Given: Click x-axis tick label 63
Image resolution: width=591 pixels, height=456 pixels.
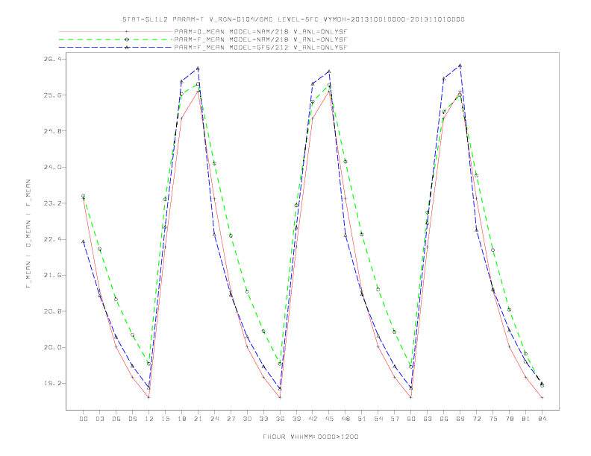Looking at the screenshot, I should tap(428, 419).
